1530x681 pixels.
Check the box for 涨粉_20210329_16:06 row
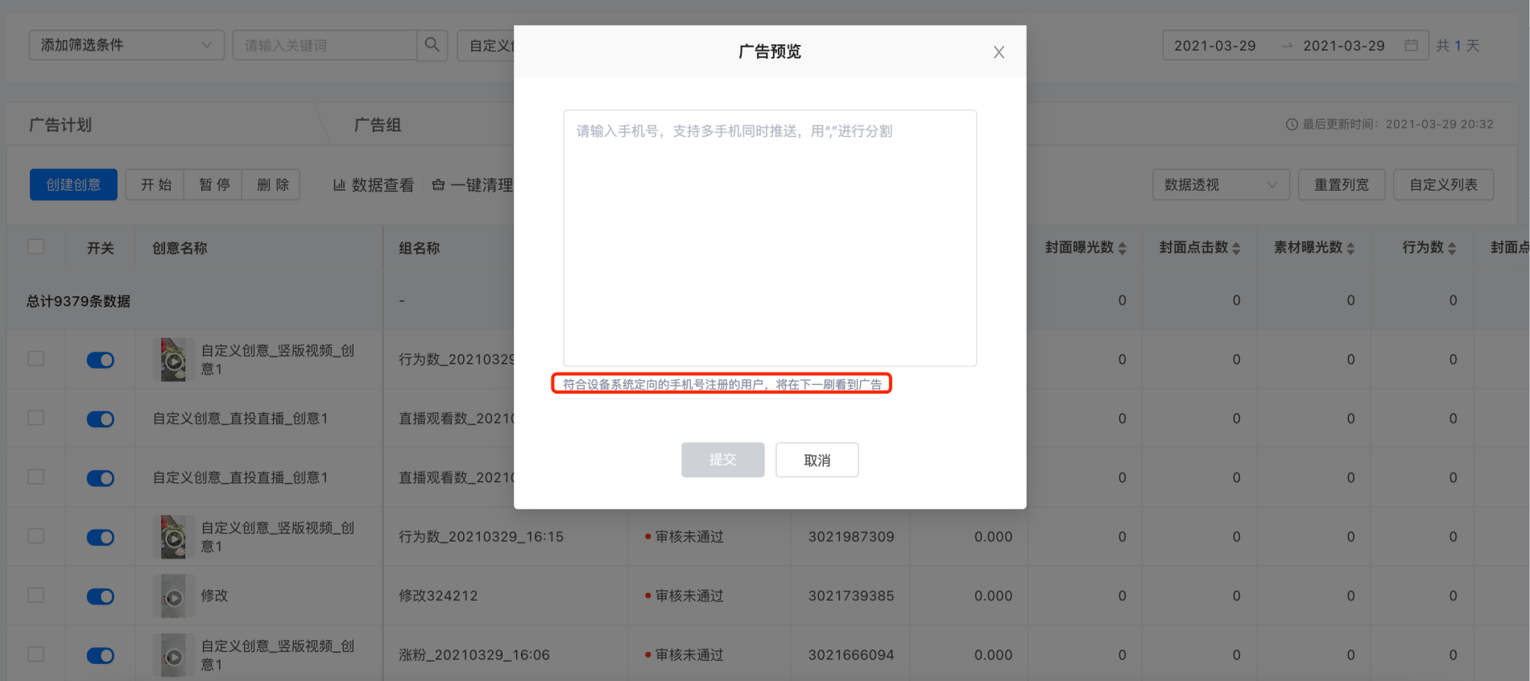(36, 654)
